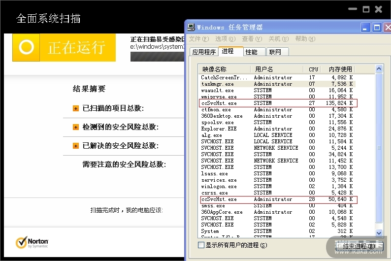Select the taskmgr.exe process row
Viewport: 391px width, 261px height.
click(277, 84)
